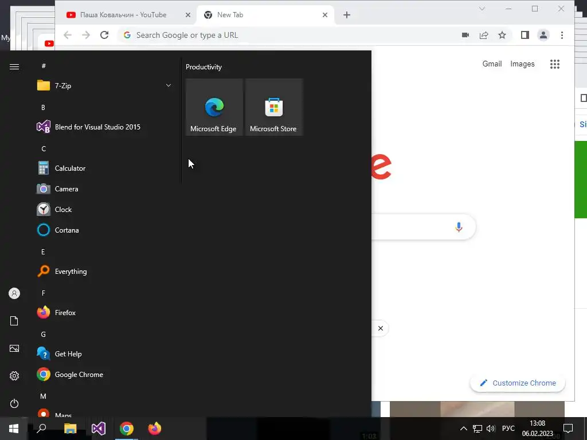This screenshot has width=587, height=440.
Task: Close the YouTube tab
Action: point(188,15)
